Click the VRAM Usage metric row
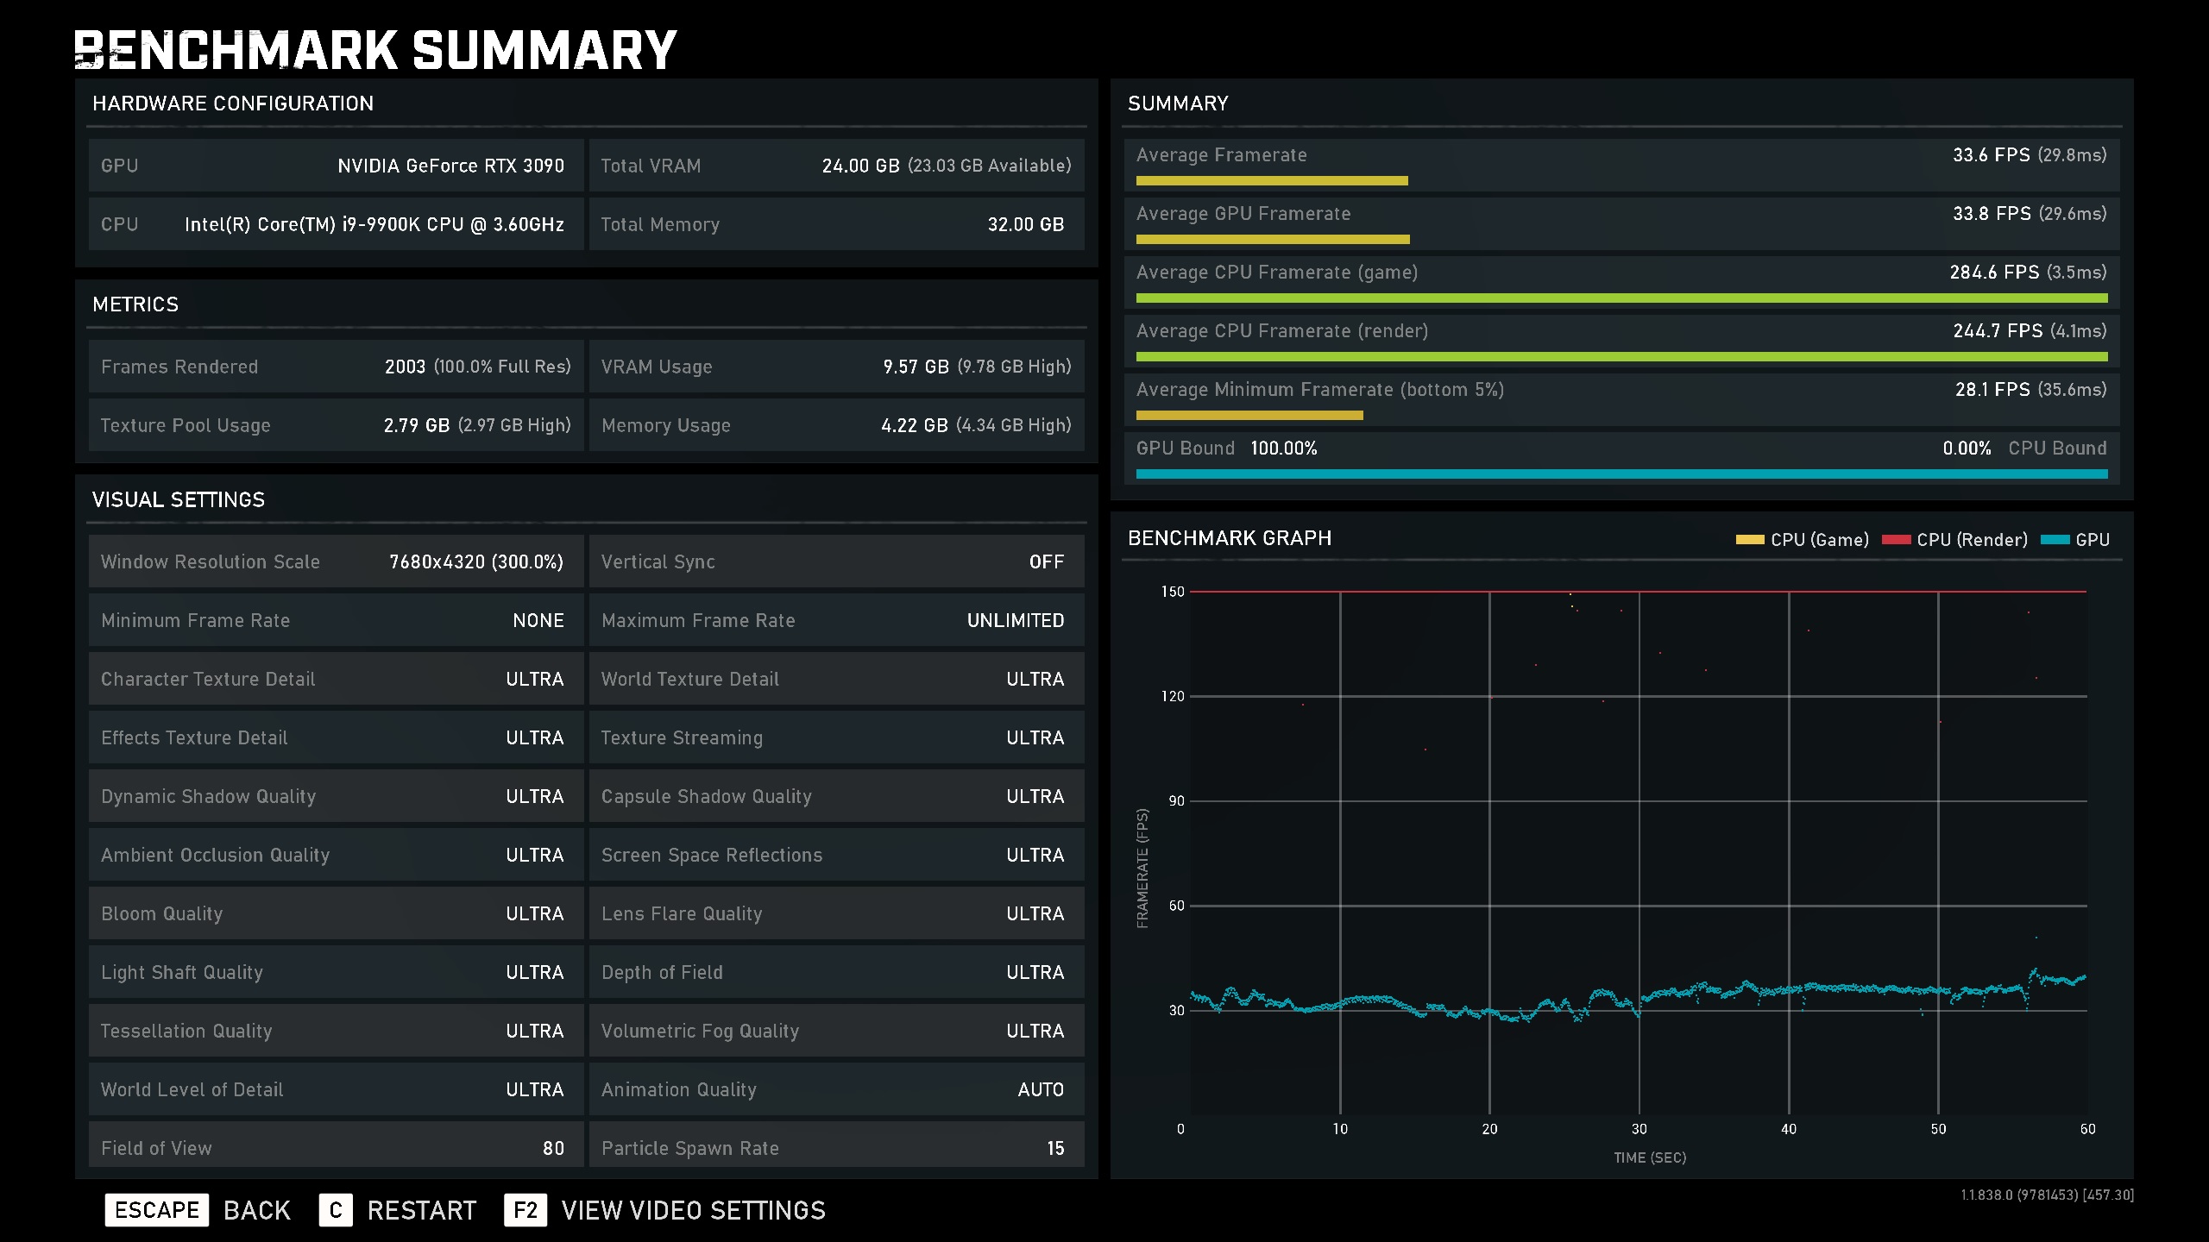Image resolution: width=2209 pixels, height=1242 pixels. point(835,367)
